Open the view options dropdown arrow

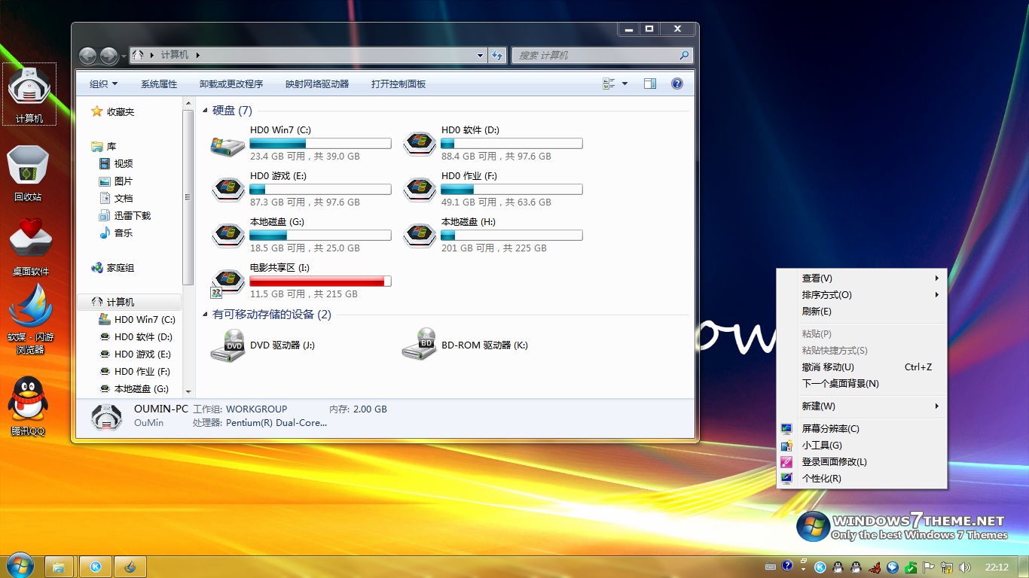pos(624,84)
